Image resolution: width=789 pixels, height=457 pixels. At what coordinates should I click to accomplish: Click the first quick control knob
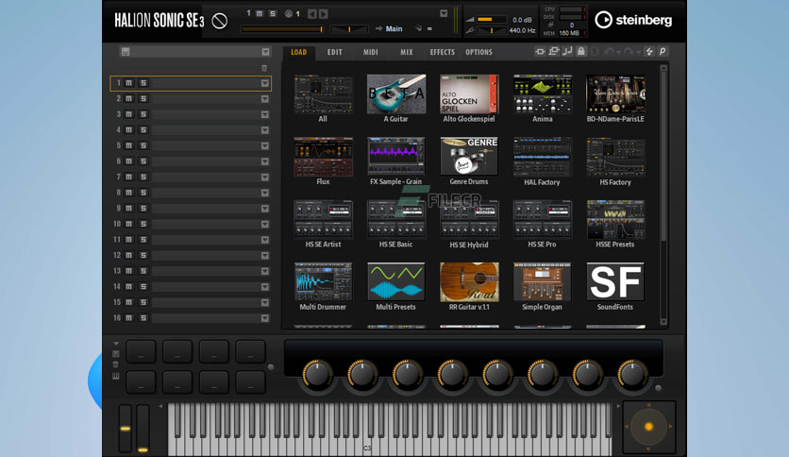coord(316,375)
